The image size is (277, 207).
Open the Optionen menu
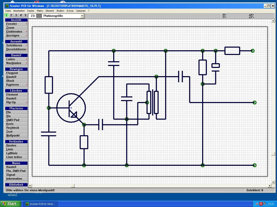(81, 11)
